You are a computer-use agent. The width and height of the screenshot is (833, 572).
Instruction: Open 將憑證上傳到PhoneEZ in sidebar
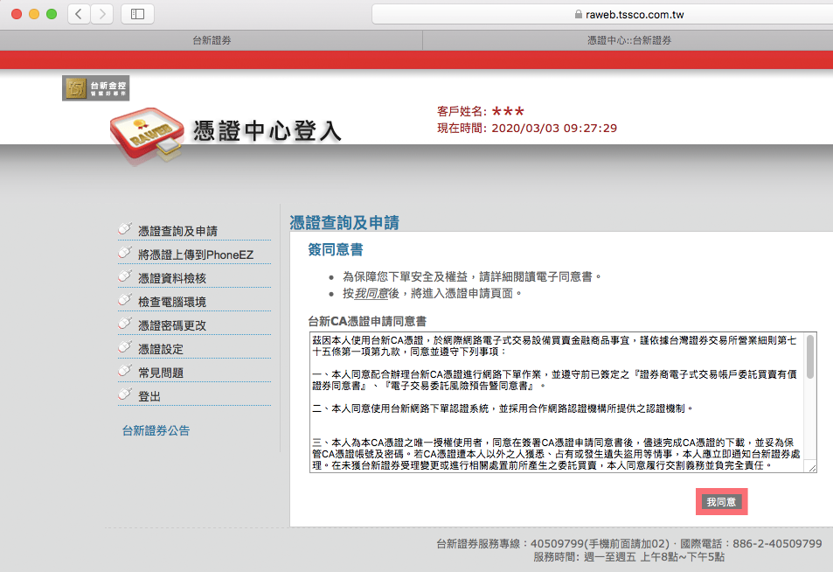coord(195,255)
